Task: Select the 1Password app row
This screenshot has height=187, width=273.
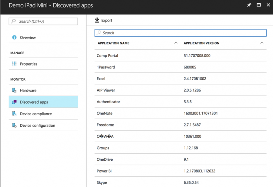Action: coord(180,67)
